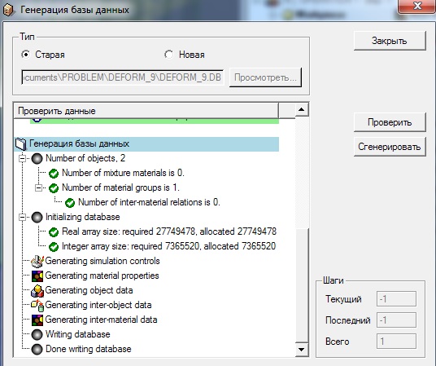Image resolution: width=436 pixels, height=366 pixels.
Task: Click gray sphere icon next to Number of objects
Action: tap(37, 159)
